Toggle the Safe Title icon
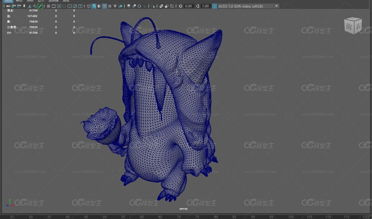This screenshot has height=219, width=372. (80, 6)
